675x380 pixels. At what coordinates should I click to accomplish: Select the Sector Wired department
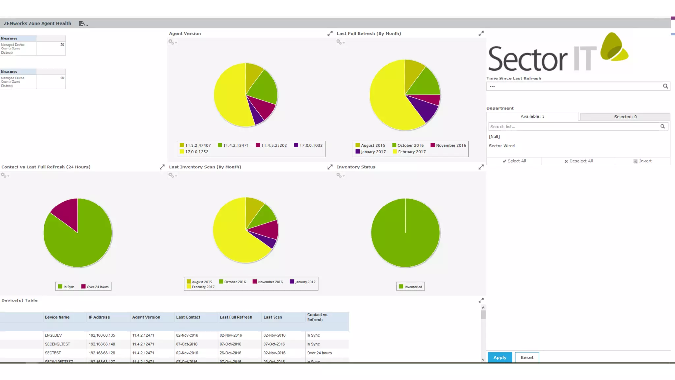point(502,146)
